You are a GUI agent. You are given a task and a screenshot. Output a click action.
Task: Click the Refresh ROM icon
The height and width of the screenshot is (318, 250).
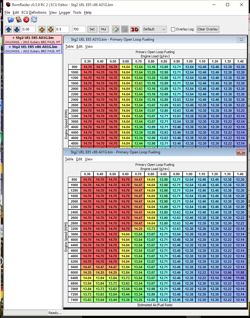tap(34, 20)
